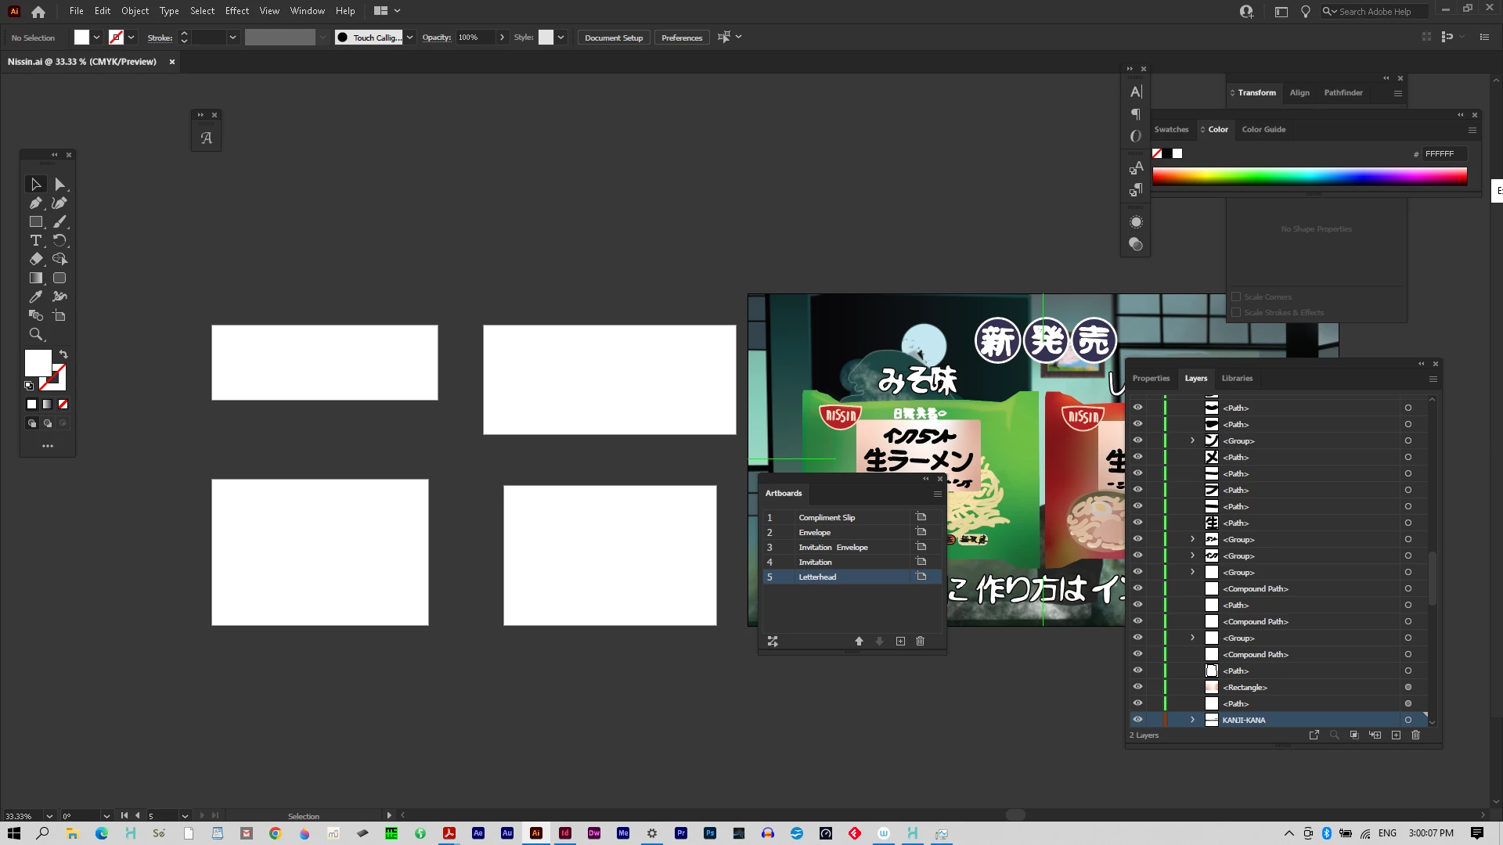Screen dimensions: 1503x845
Task: Select the Zoom tool
Action: (x=35, y=334)
